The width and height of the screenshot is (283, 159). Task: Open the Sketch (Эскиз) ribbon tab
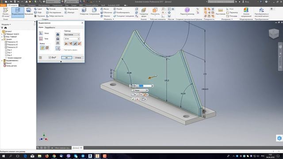(x=22, y=5)
